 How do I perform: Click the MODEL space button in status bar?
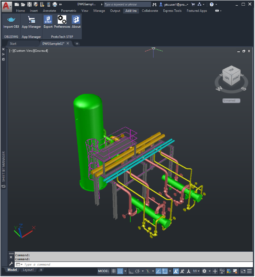(104, 271)
